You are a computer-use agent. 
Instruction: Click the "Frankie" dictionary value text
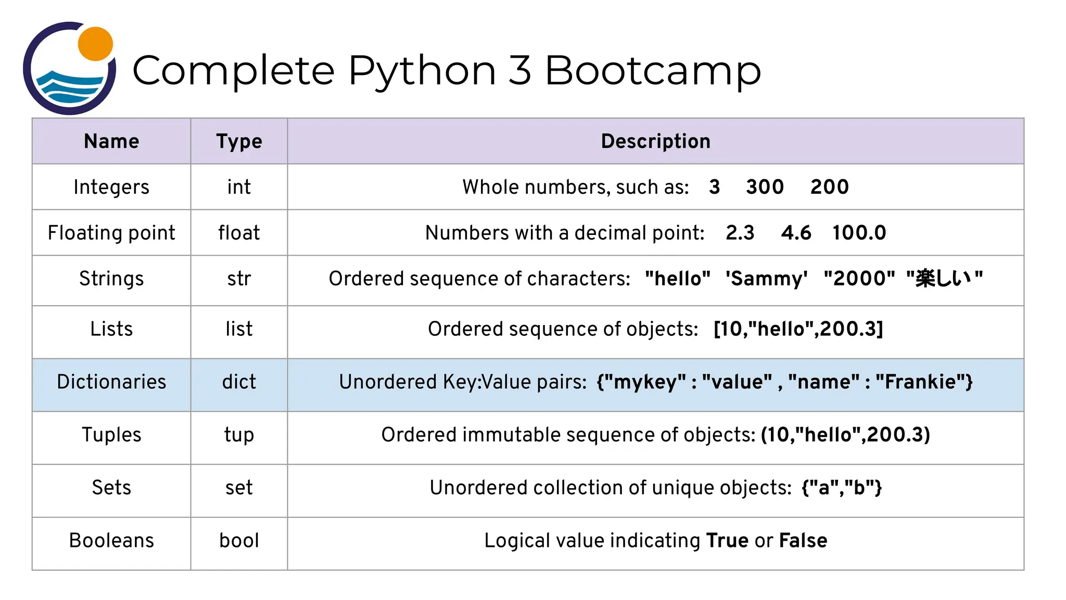click(x=920, y=382)
